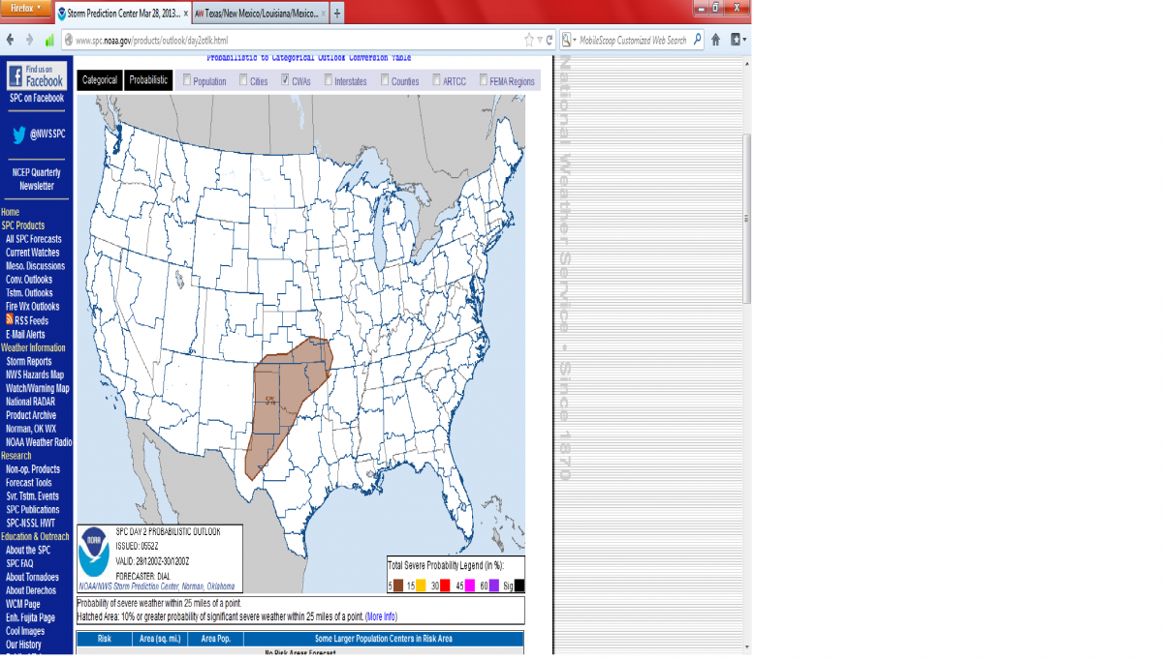Enable the Cities overlay checkbox
Screen dimensions: 1163x660
(243, 80)
